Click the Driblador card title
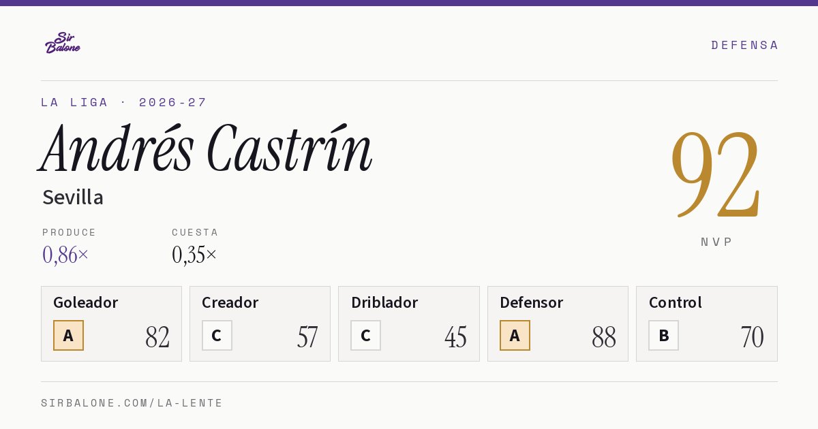Image resolution: width=818 pixels, height=429 pixels. click(x=384, y=302)
